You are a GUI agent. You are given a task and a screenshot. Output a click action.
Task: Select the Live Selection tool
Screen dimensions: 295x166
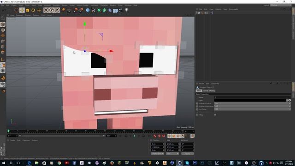click(x=17, y=10)
